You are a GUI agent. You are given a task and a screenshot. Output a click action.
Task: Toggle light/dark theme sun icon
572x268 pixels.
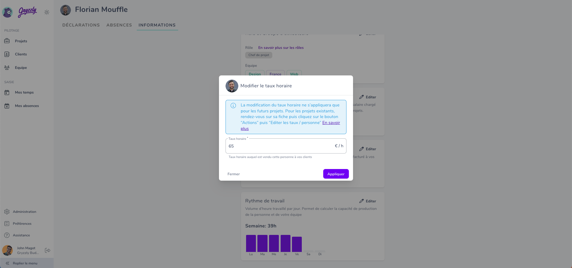[47, 12]
